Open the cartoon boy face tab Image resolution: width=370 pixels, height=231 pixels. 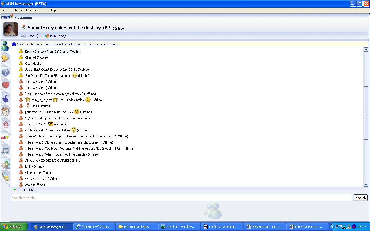pyautogui.click(x=5, y=111)
